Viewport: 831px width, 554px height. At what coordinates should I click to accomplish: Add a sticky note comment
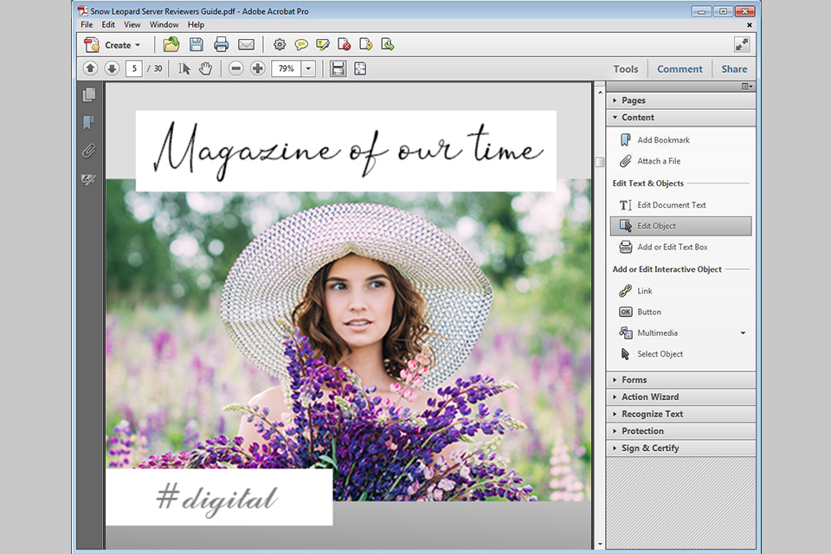pyautogui.click(x=301, y=44)
